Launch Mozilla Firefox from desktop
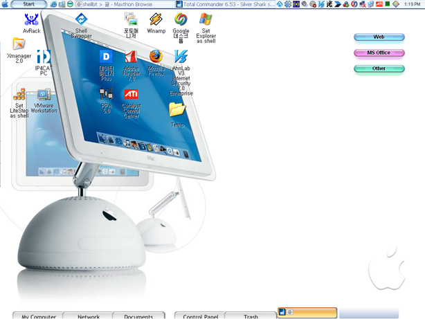425x319 pixels. pyautogui.click(x=156, y=62)
